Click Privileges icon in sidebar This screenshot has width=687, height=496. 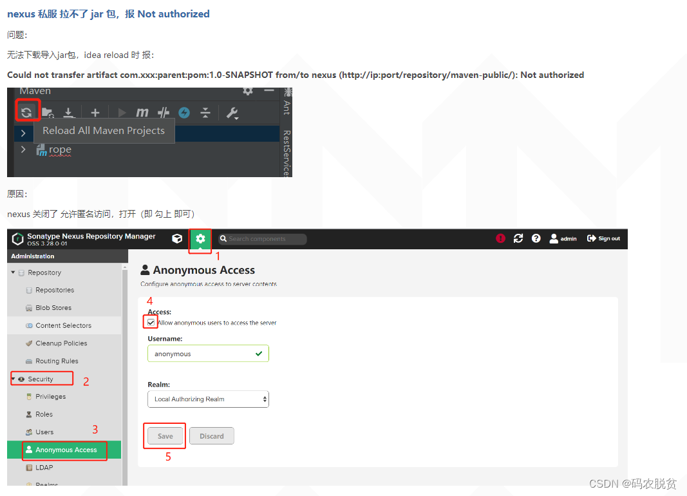(x=29, y=397)
